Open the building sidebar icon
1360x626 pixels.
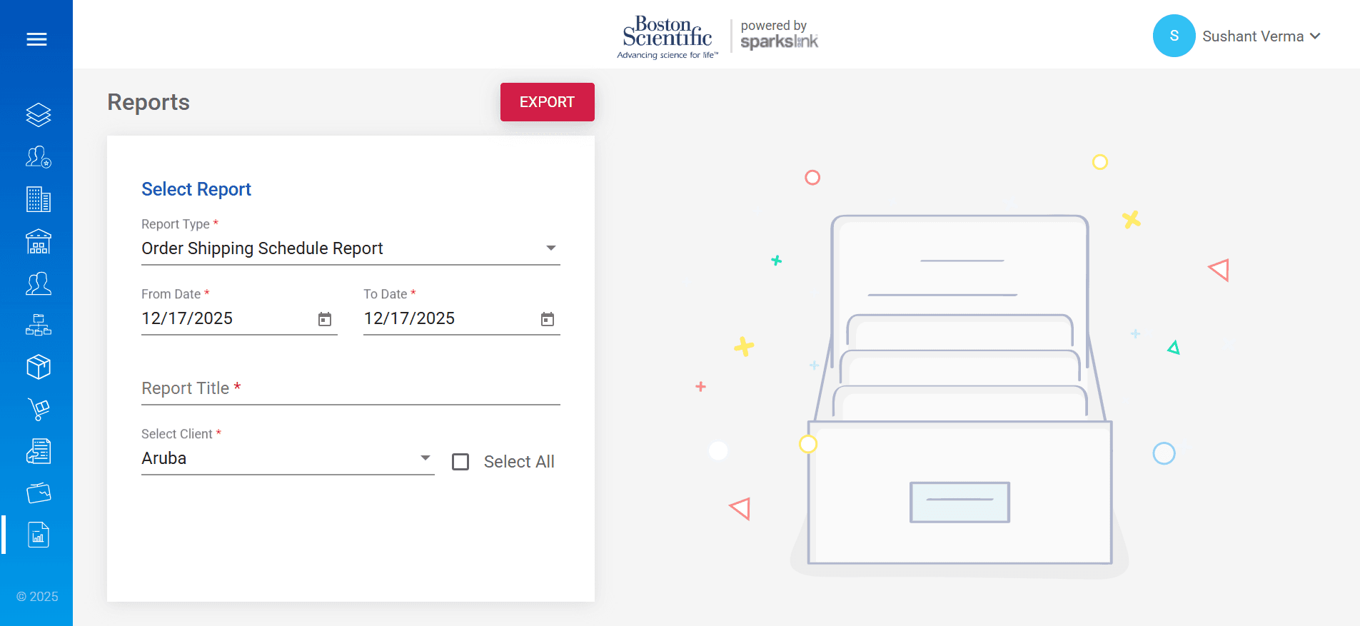tap(39, 199)
